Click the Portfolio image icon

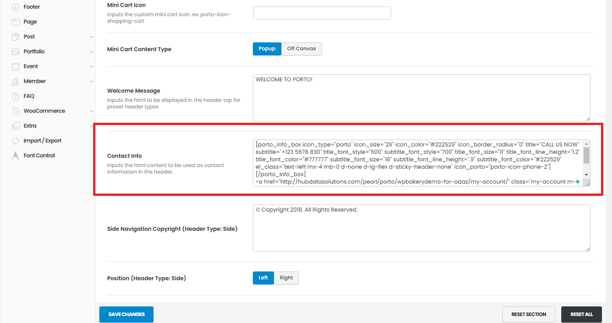click(15, 51)
